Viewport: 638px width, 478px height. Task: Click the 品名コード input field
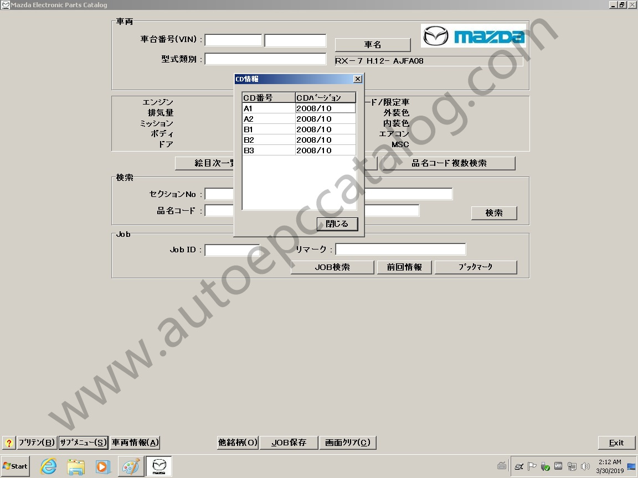pyautogui.click(x=219, y=211)
